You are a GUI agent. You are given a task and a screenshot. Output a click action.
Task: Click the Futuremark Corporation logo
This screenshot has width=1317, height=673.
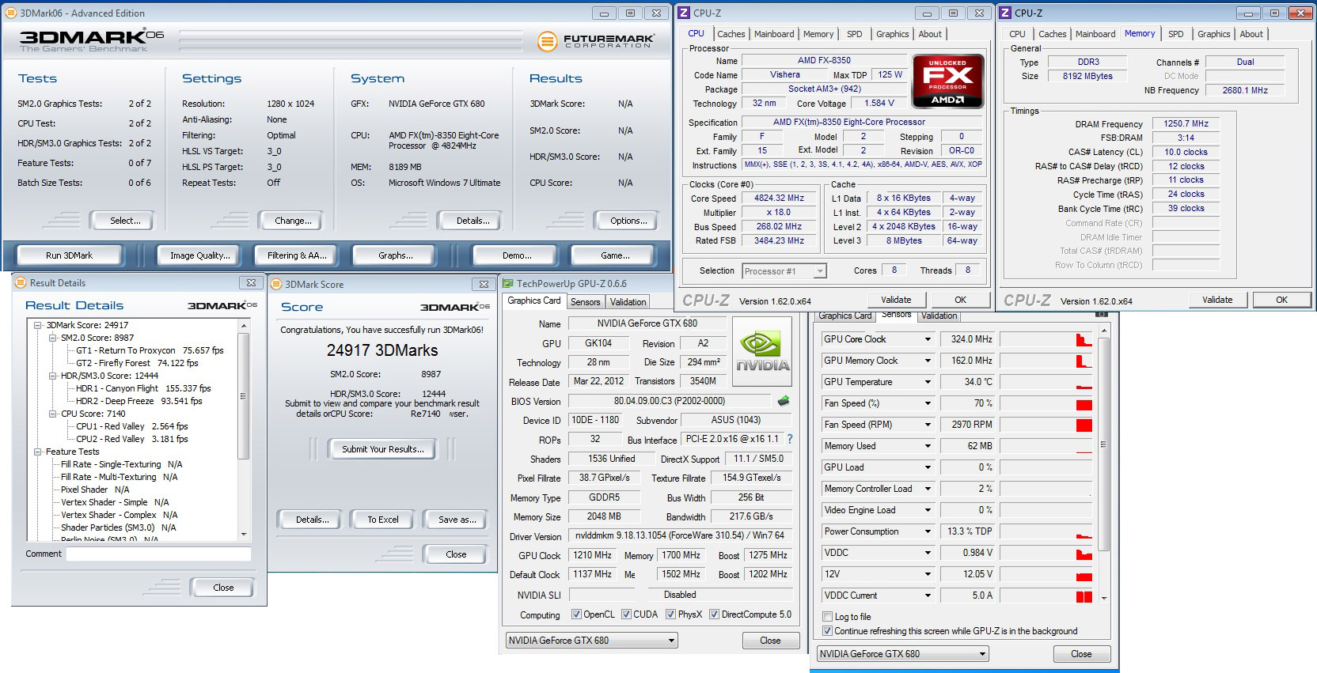[x=596, y=41]
